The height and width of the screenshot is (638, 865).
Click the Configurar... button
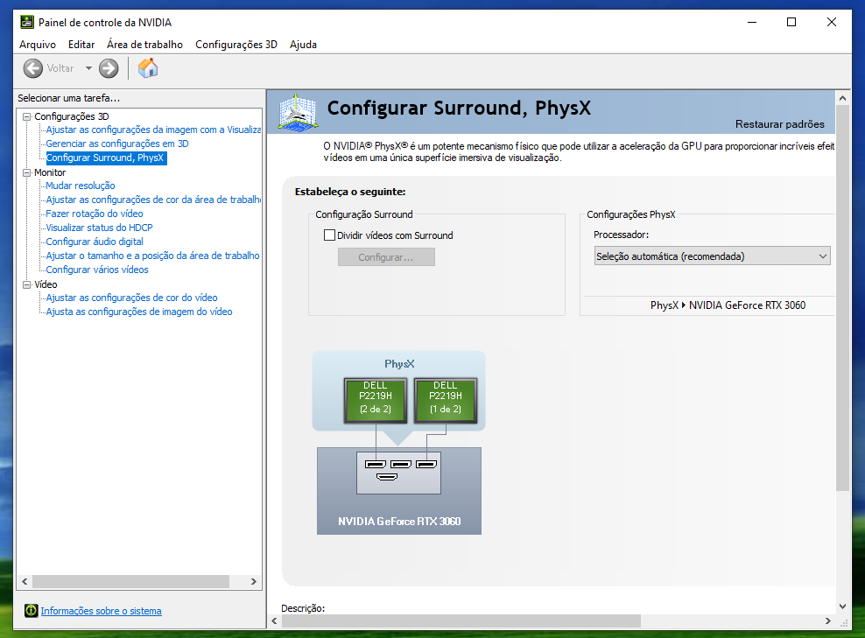pos(386,257)
